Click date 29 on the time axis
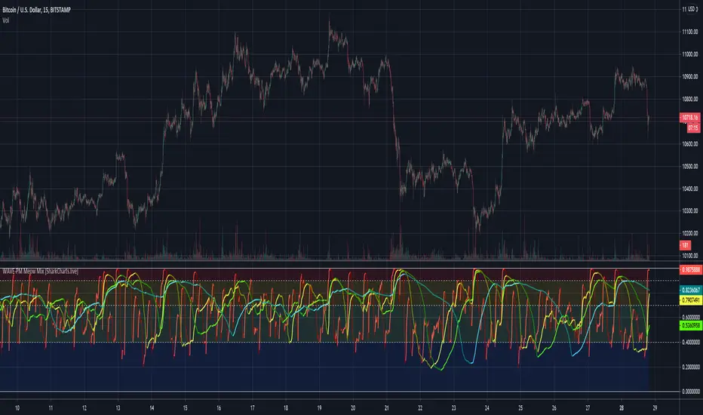 click(x=655, y=408)
